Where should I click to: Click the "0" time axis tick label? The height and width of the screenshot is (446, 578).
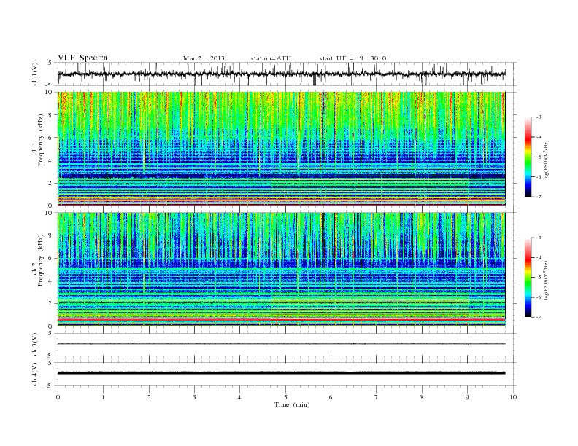(x=58, y=397)
